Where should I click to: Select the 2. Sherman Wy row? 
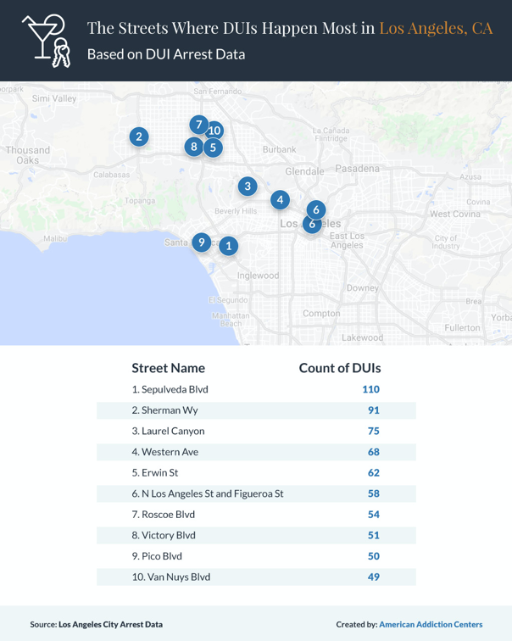pyautogui.click(x=256, y=410)
